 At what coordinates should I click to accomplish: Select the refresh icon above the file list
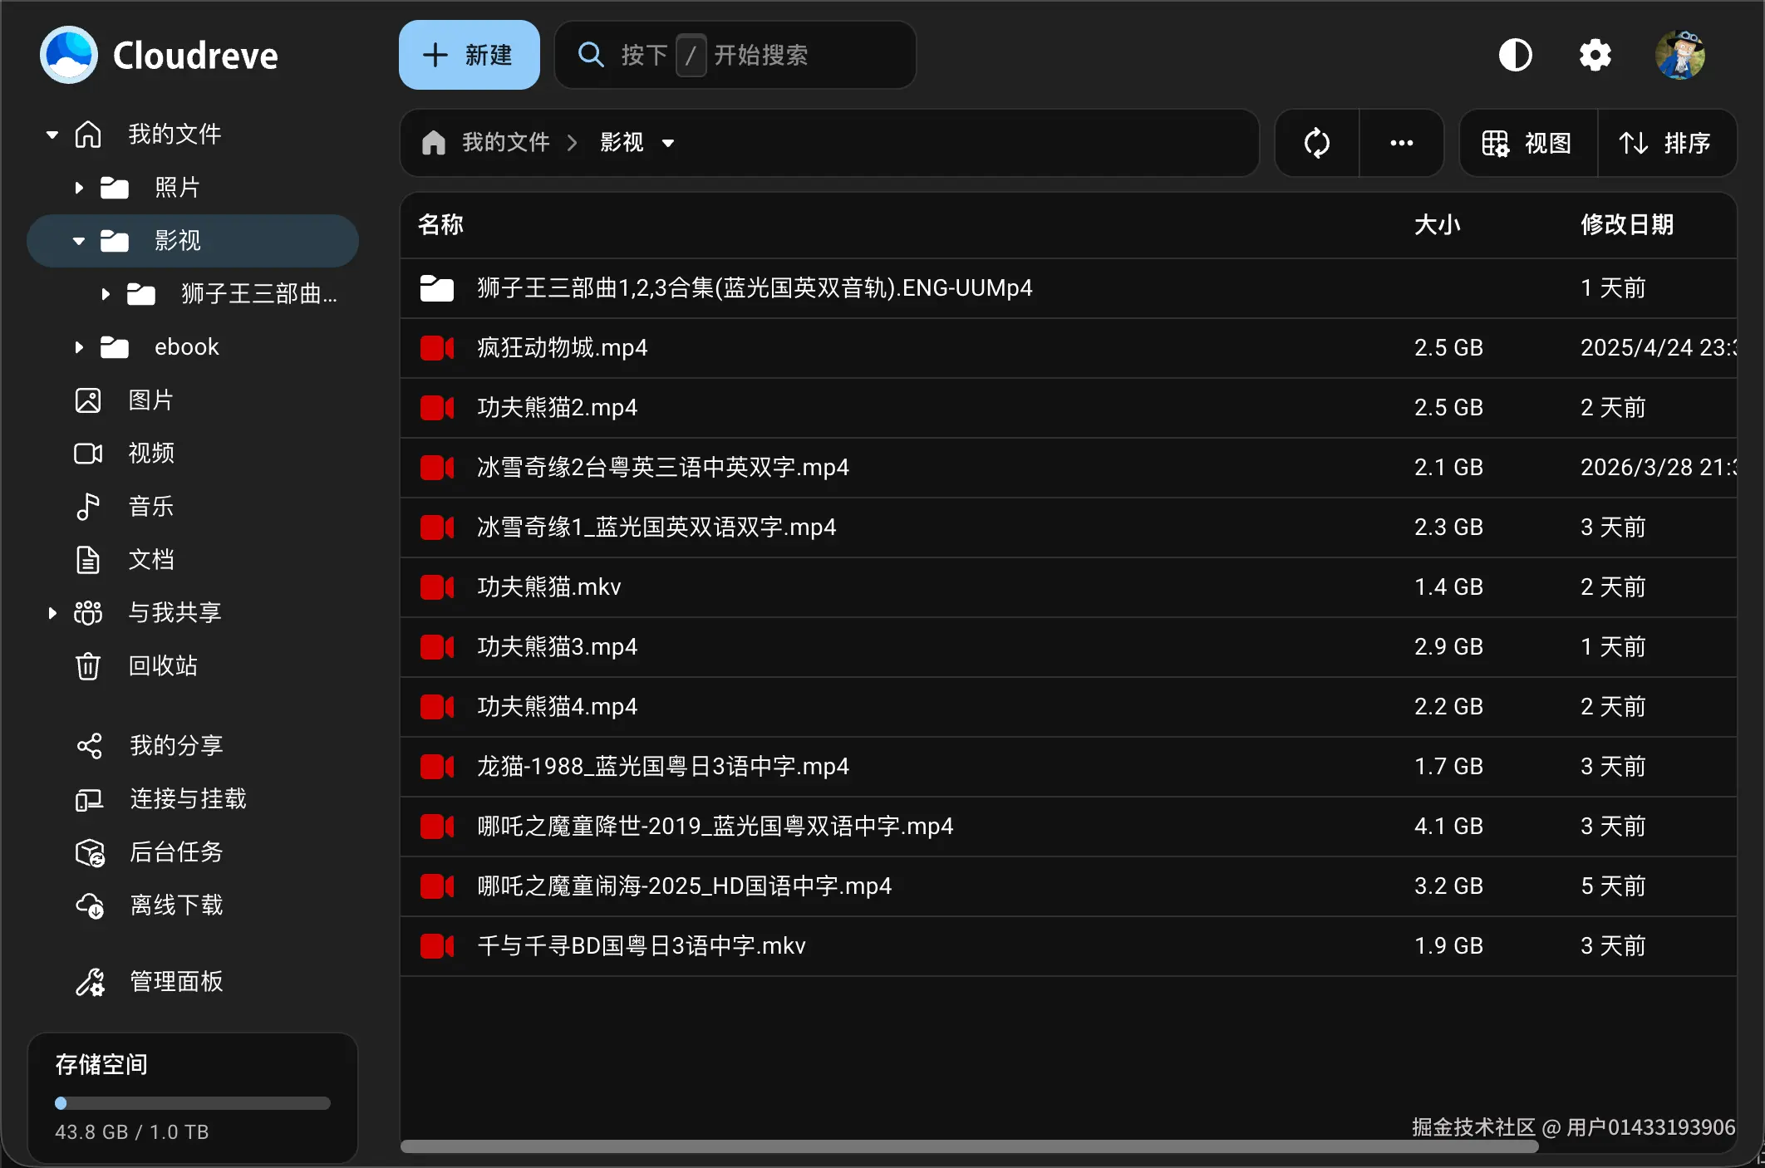(x=1317, y=143)
